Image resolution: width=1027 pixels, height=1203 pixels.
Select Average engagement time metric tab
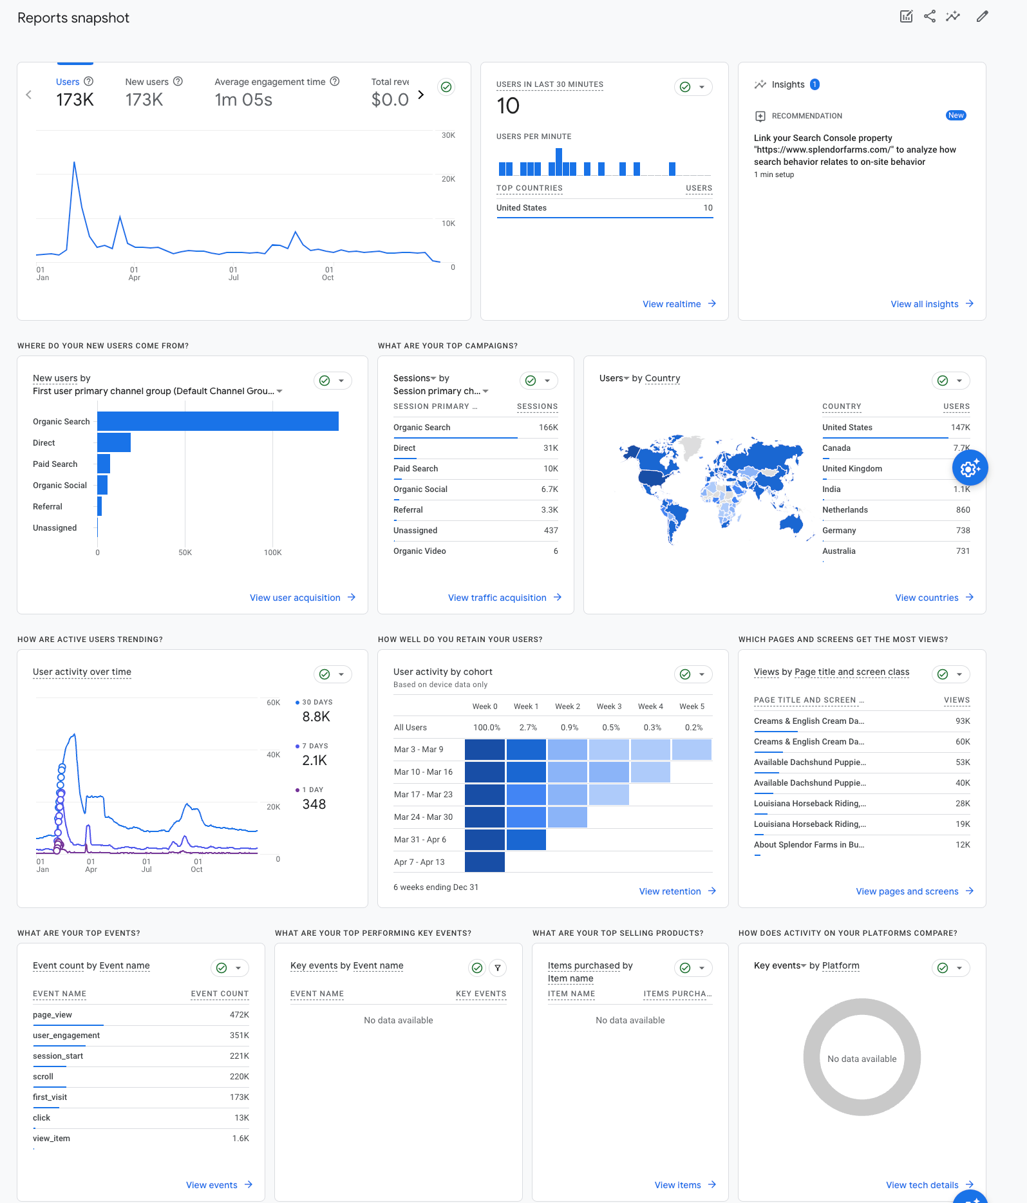(x=277, y=93)
